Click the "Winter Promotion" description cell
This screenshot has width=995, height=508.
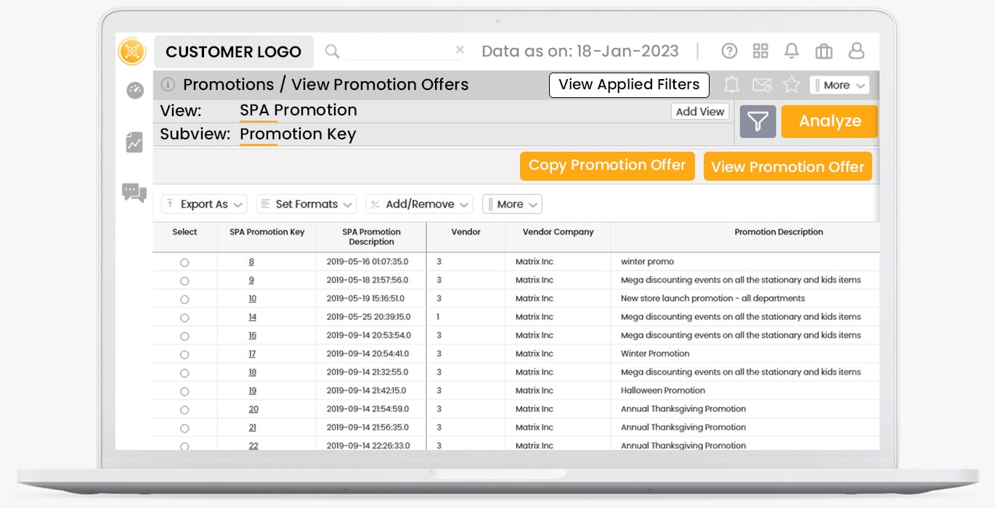tap(655, 354)
